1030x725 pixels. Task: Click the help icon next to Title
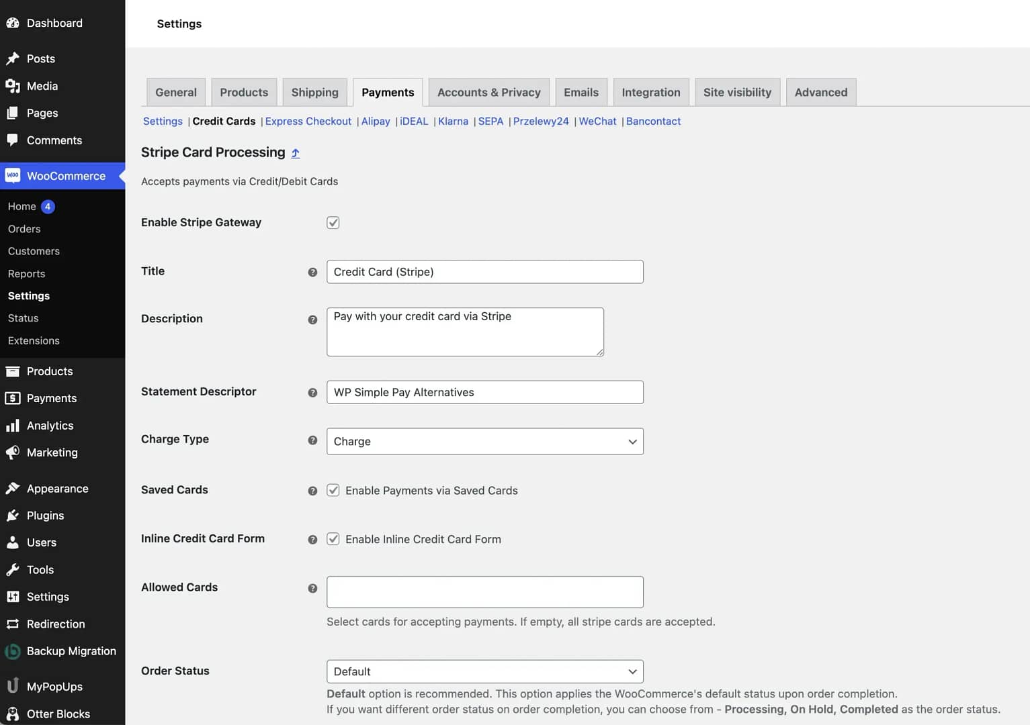click(312, 272)
